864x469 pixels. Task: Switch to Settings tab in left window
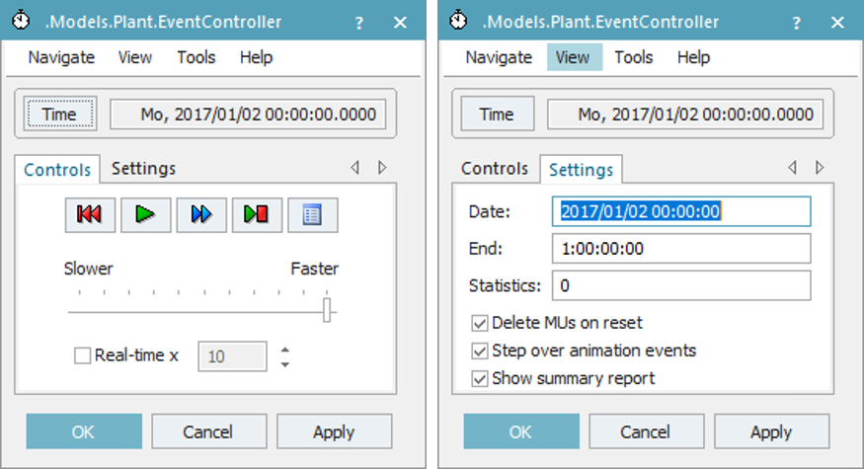[x=144, y=168]
